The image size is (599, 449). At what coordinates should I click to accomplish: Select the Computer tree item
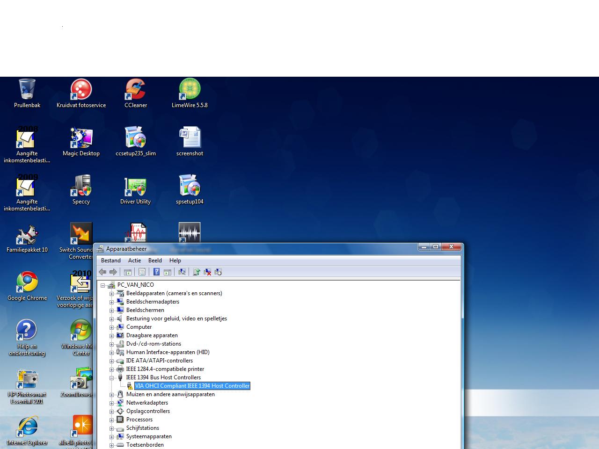pyautogui.click(x=139, y=327)
